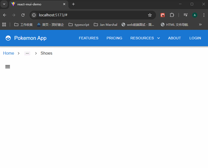208x168 pixels.
Task: Open the hamburger menu icon
Action: point(8,67)
